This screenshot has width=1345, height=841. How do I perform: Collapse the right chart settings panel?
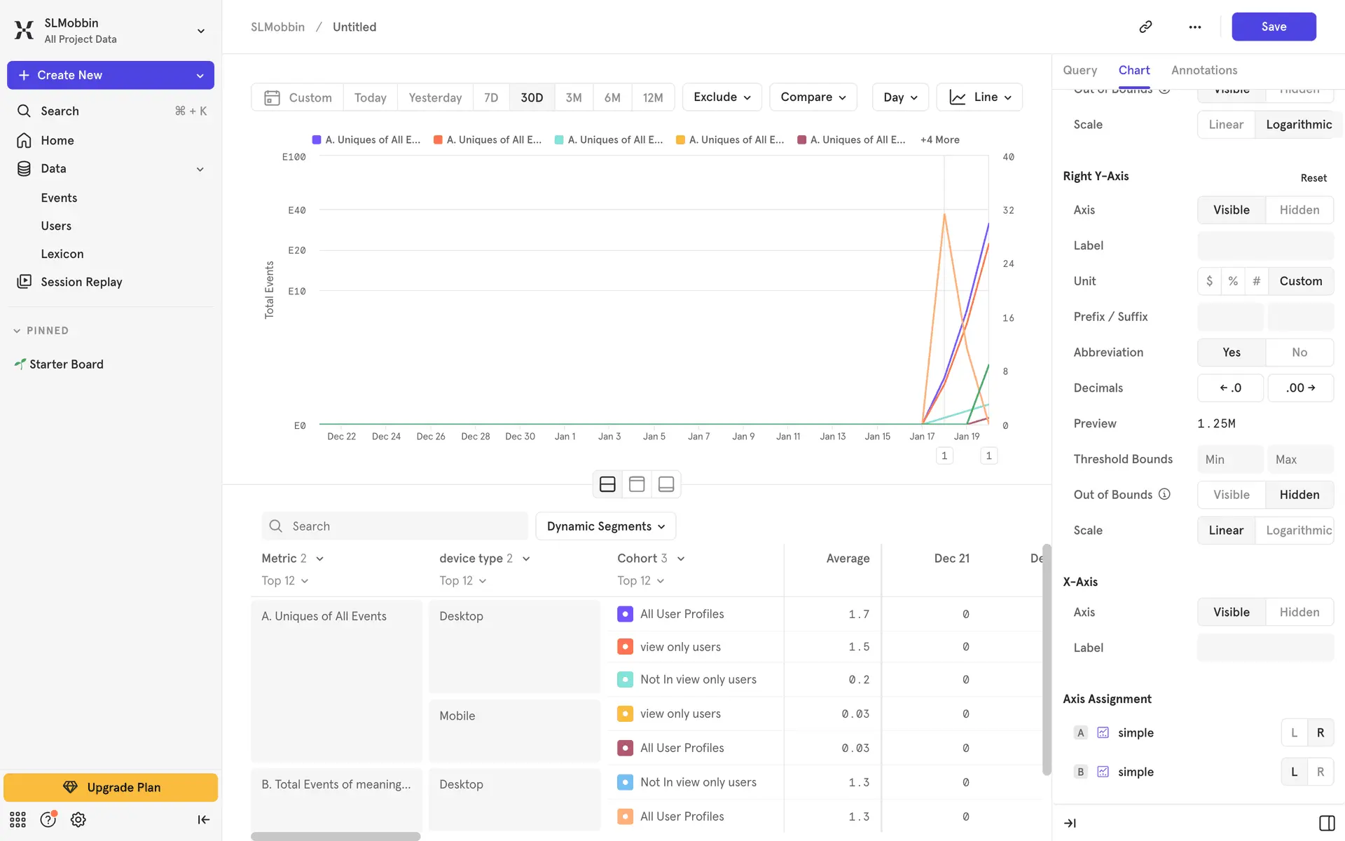pyautogui.click(x=1070, y=823)
